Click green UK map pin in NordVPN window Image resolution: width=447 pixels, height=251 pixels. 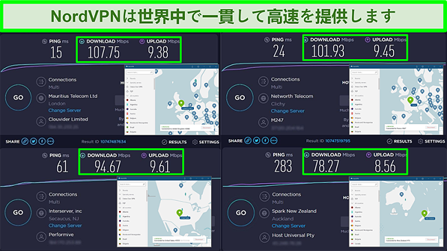coord(181,103)
